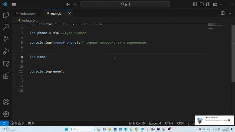Click the ports forwarded indicator showing 0
235x132 pixels.
[x=31, y=123]
